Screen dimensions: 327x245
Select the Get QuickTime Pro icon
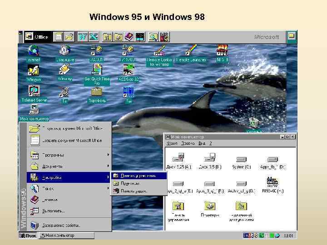tap(97, 75)
